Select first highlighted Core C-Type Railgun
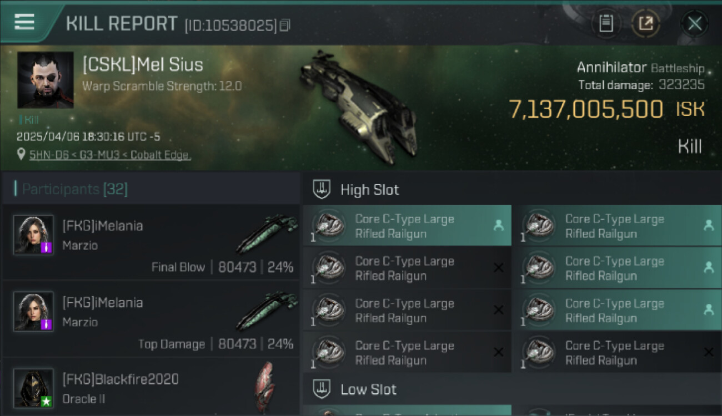 [407, 226]
